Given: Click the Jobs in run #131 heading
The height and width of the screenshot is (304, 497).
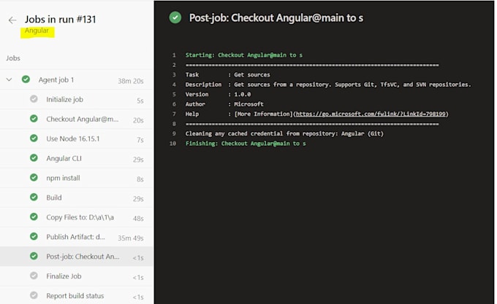Looking at the screenshot, I should tap(60, 19).
